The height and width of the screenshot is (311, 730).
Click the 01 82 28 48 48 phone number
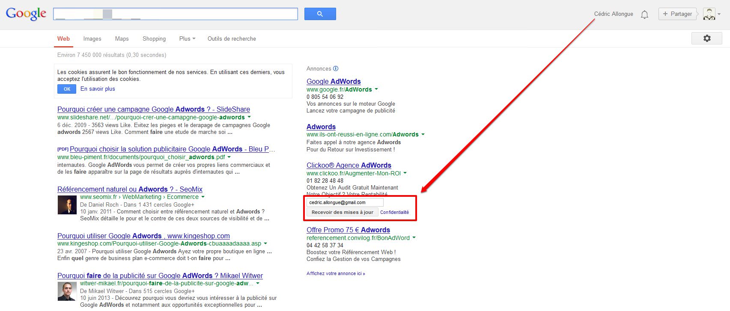(x=325, y=181)
